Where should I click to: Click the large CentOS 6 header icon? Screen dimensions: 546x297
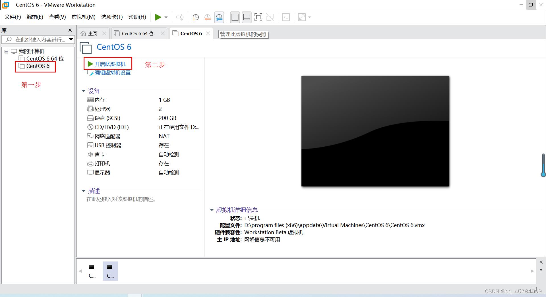[x=86, y=48]
